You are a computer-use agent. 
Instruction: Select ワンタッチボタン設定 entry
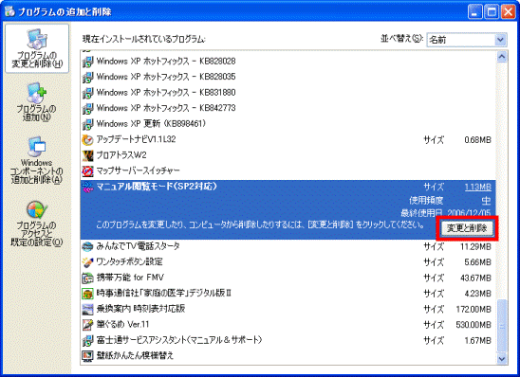(288, 262)
